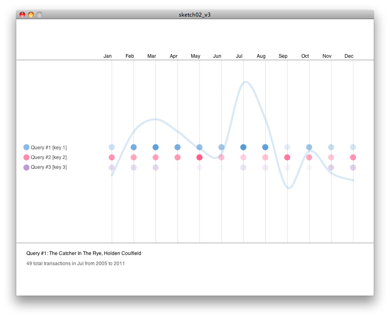Click the pink Query #2 legend circle

(x=26, y=157)
